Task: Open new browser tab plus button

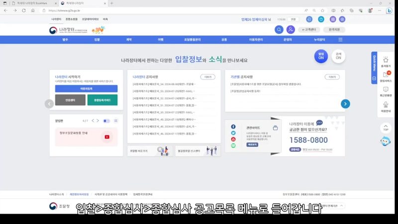Action: coord(111,3)
